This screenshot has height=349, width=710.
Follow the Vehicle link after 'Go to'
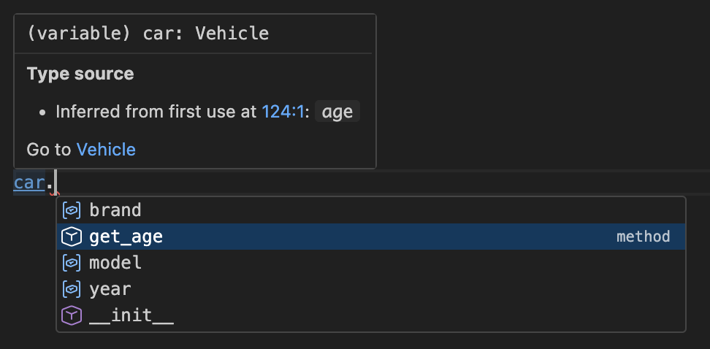pos(106,150)
